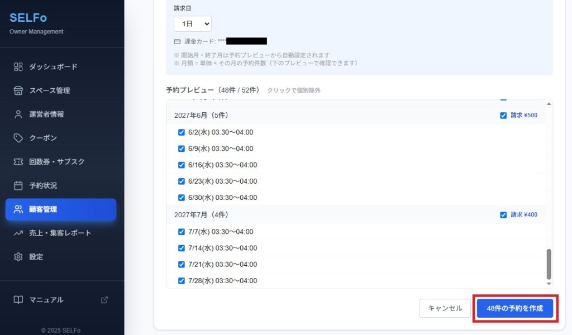Click the preview list scrollbar up arrow
572x335 pixels.
point(549,104)
